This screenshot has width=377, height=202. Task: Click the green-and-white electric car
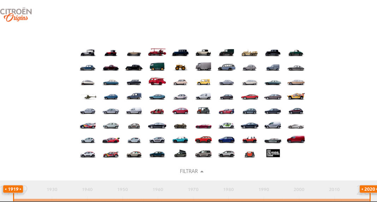(226, 125)
